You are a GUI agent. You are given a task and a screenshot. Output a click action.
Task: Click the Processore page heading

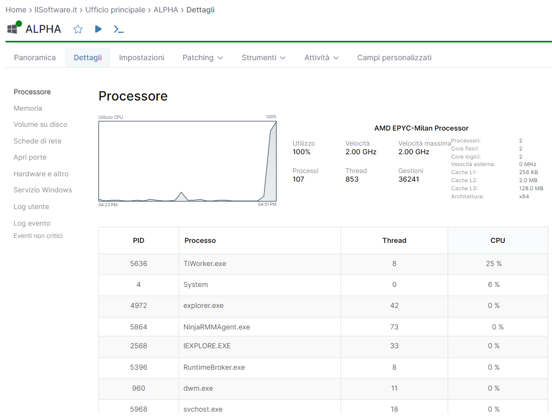(133, 96)
